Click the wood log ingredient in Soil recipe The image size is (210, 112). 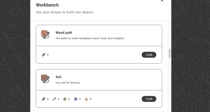tap(43, 99)
